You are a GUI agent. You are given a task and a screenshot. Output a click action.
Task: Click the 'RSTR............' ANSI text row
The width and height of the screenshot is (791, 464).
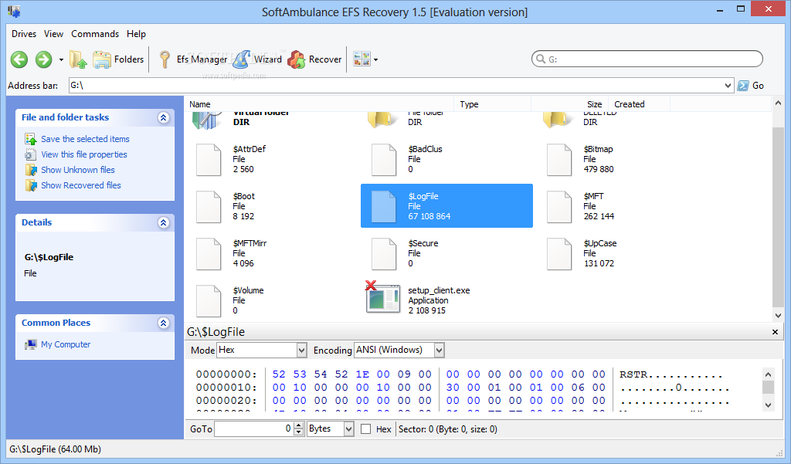click(x=671, y=374)
